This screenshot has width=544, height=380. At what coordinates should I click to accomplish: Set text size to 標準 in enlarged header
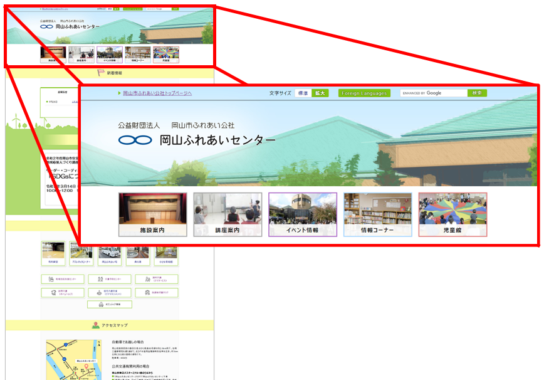[303, 93]
